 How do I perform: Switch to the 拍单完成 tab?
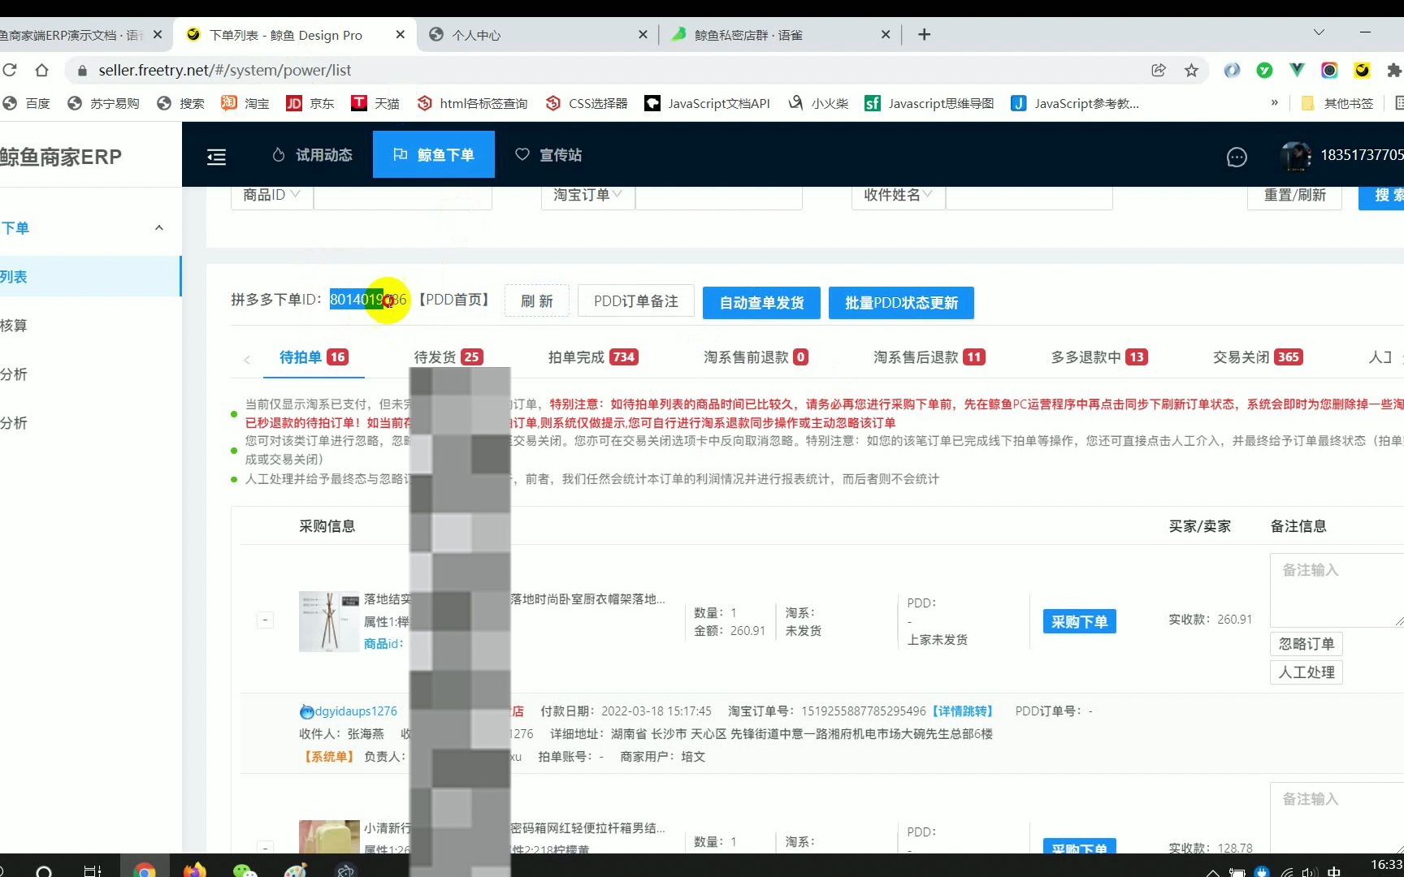point(593,357)
